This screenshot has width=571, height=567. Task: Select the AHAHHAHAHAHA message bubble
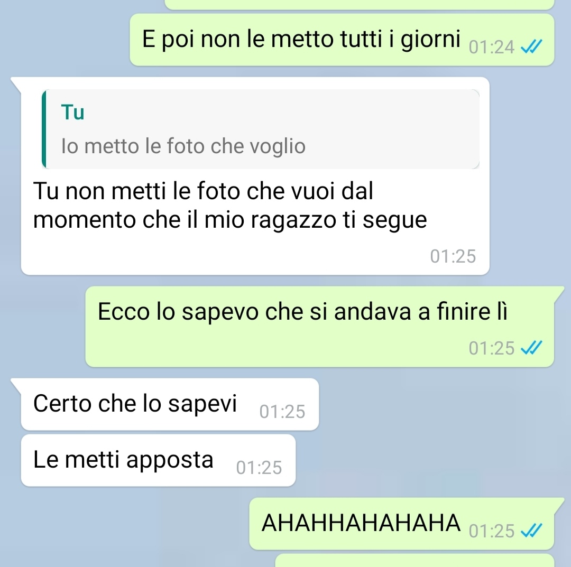[402, 524]
